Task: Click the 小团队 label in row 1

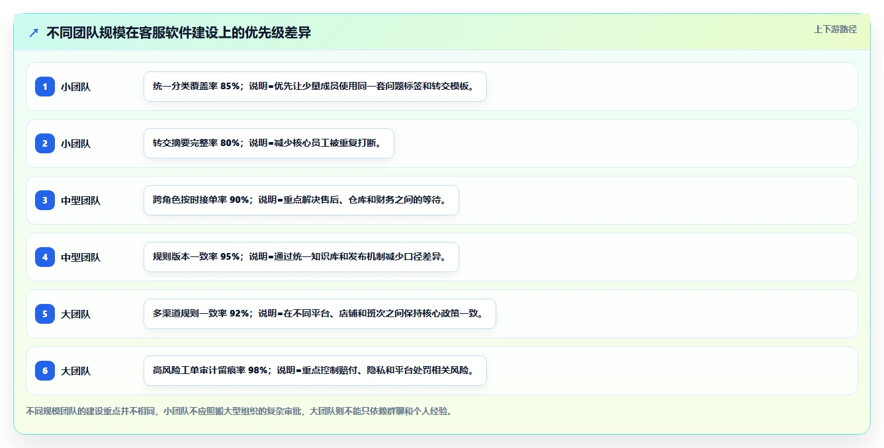Action: click(x=75, y=87)
